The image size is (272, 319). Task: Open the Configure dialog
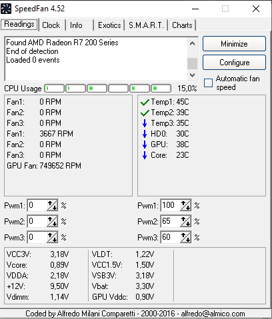pyautogui.click(x=234, y=63)
